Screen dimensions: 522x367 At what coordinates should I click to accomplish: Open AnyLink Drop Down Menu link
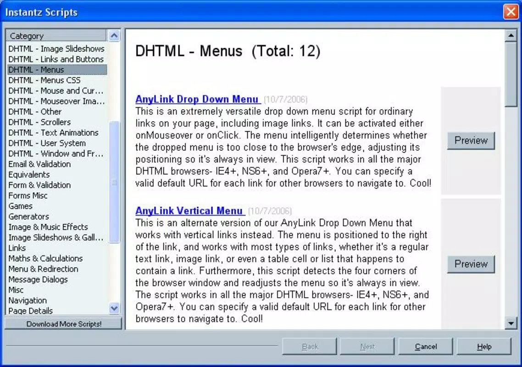[197, 99]
